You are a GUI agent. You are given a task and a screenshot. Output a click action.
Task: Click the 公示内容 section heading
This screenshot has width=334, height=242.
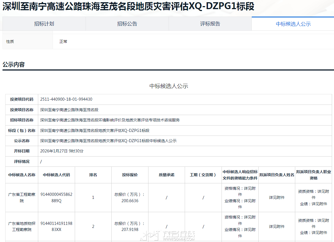click(14, 65)
